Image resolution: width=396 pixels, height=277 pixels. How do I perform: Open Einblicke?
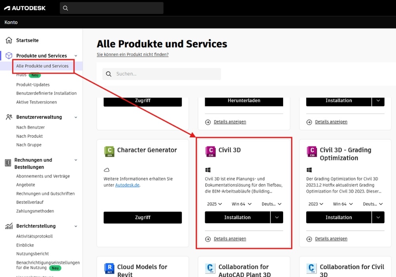pyautogui.click(x=25, y=245)
